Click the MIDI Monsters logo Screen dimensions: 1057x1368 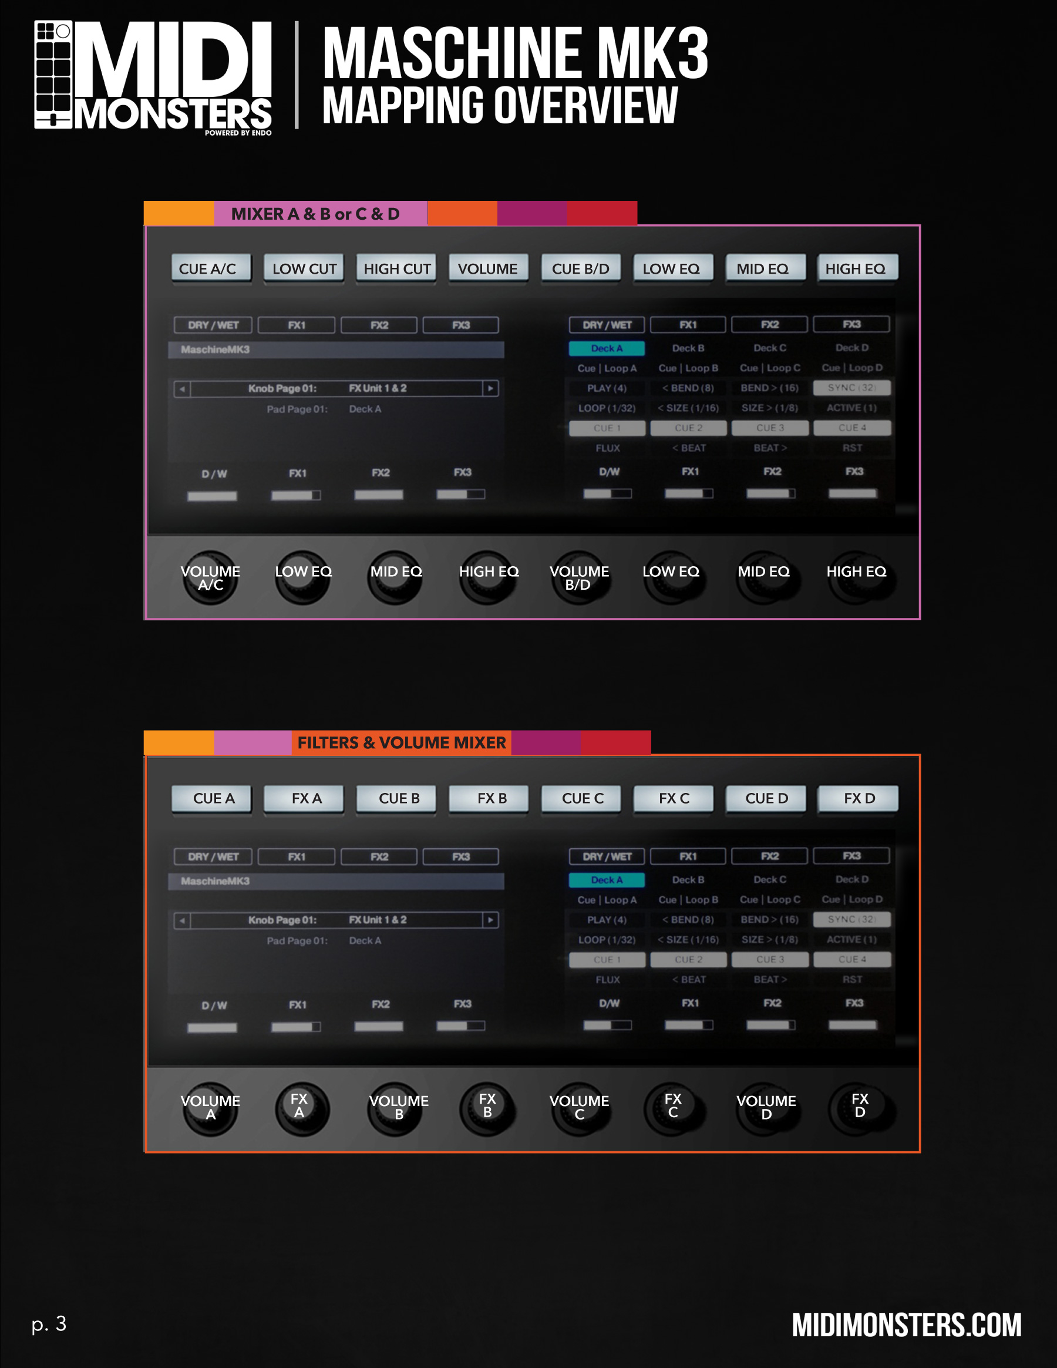click(153, 76)
